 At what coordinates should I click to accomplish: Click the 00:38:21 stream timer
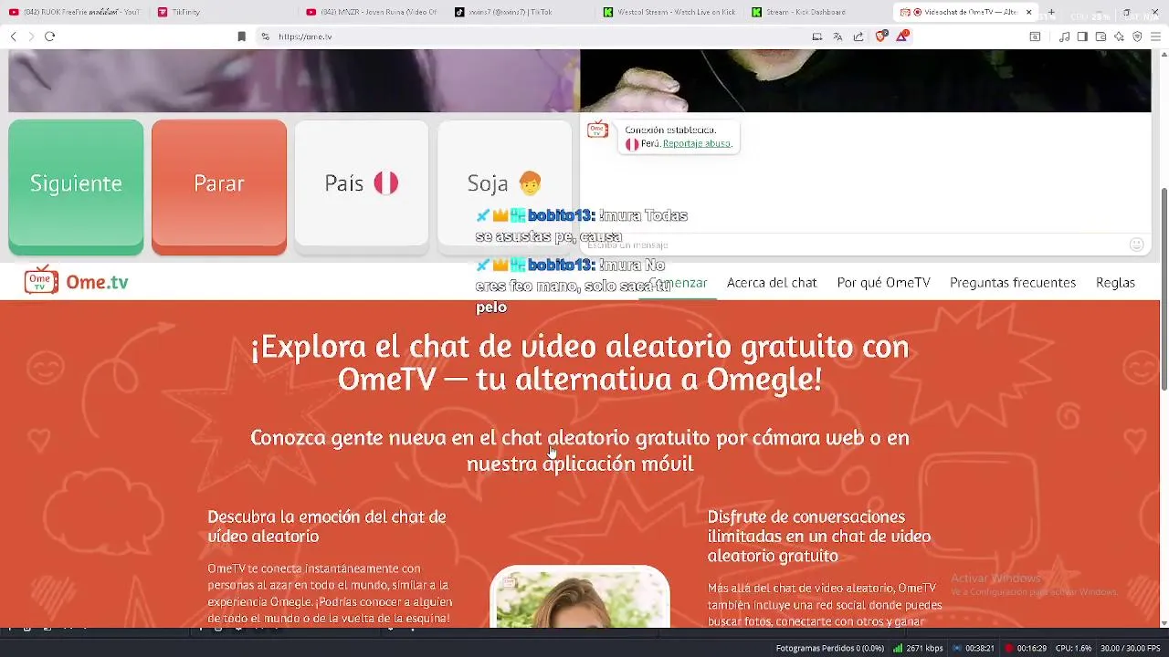974,649
